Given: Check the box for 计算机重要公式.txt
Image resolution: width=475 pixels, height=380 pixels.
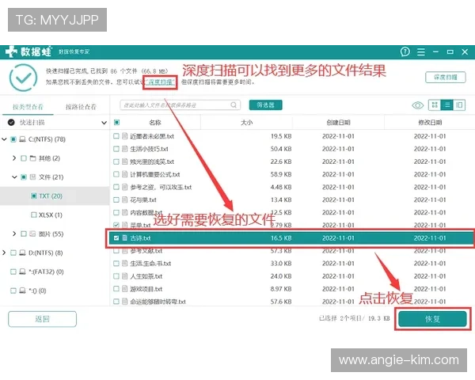Looking at the screenshot, I should pyautogui.click(x=116, y=174).
